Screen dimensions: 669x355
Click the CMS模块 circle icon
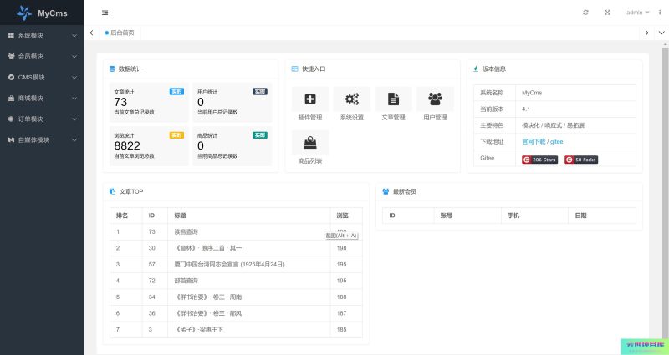(11, 77)
